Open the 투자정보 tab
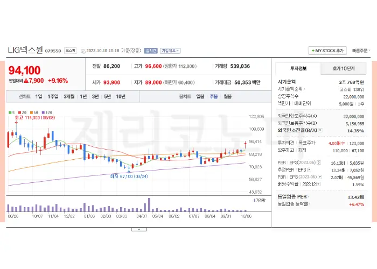Viewport: 377px width, 269px height. coord(298,68)
